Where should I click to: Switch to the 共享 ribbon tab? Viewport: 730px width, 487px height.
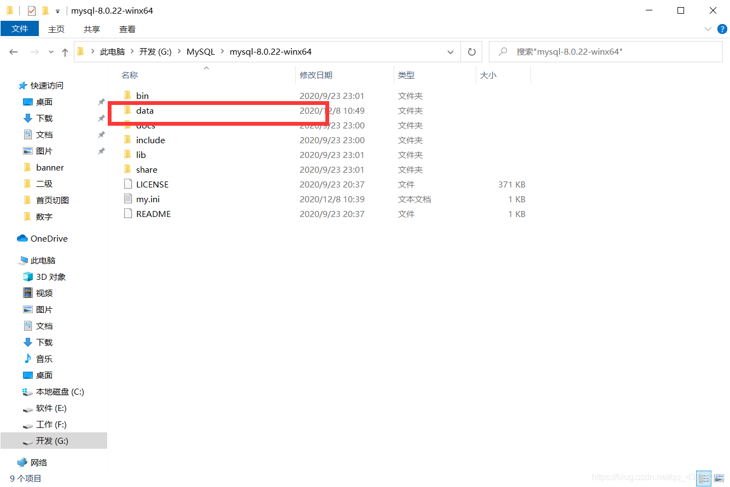coord(92,30)
